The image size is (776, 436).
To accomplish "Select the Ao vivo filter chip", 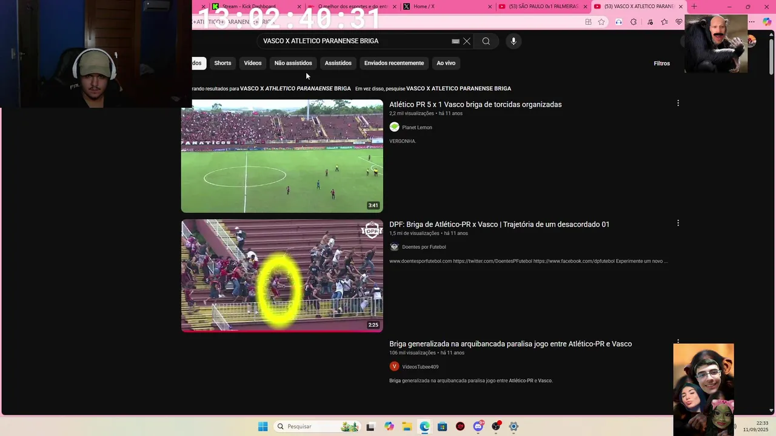I will (446, 63).
